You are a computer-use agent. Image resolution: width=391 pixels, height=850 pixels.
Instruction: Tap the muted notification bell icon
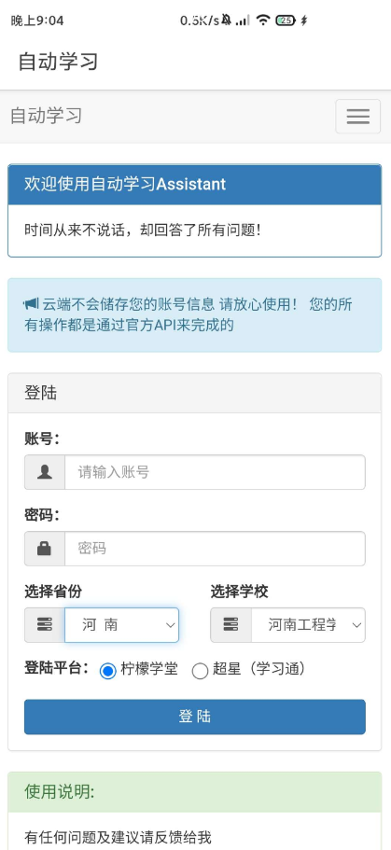tap(226, 21)
